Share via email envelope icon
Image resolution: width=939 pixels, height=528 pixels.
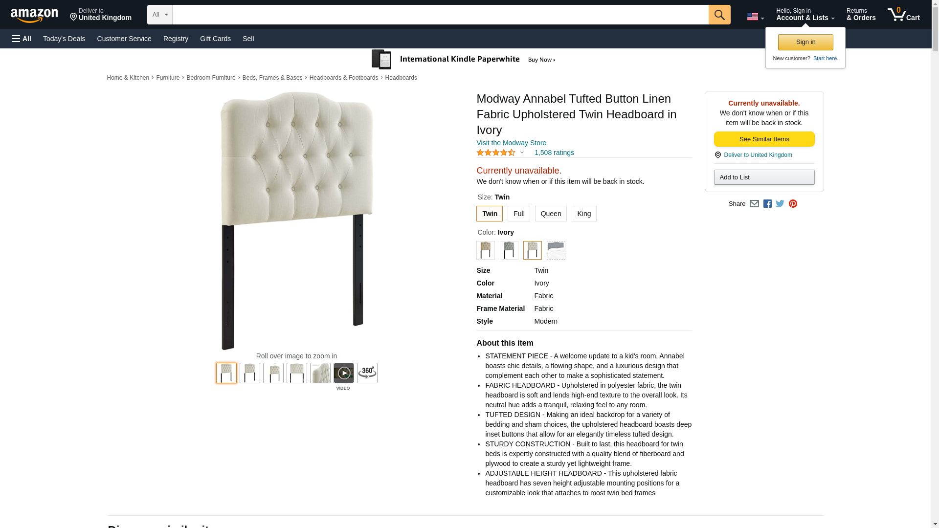tap(754, 204)
